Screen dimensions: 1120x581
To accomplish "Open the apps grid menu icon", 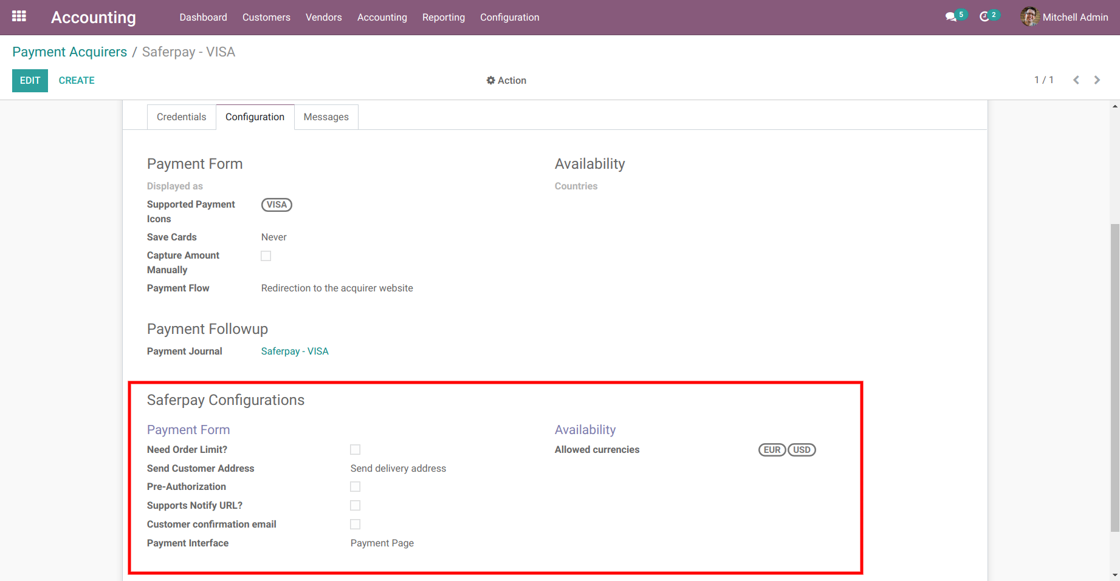I will click(x=19, y=16).
